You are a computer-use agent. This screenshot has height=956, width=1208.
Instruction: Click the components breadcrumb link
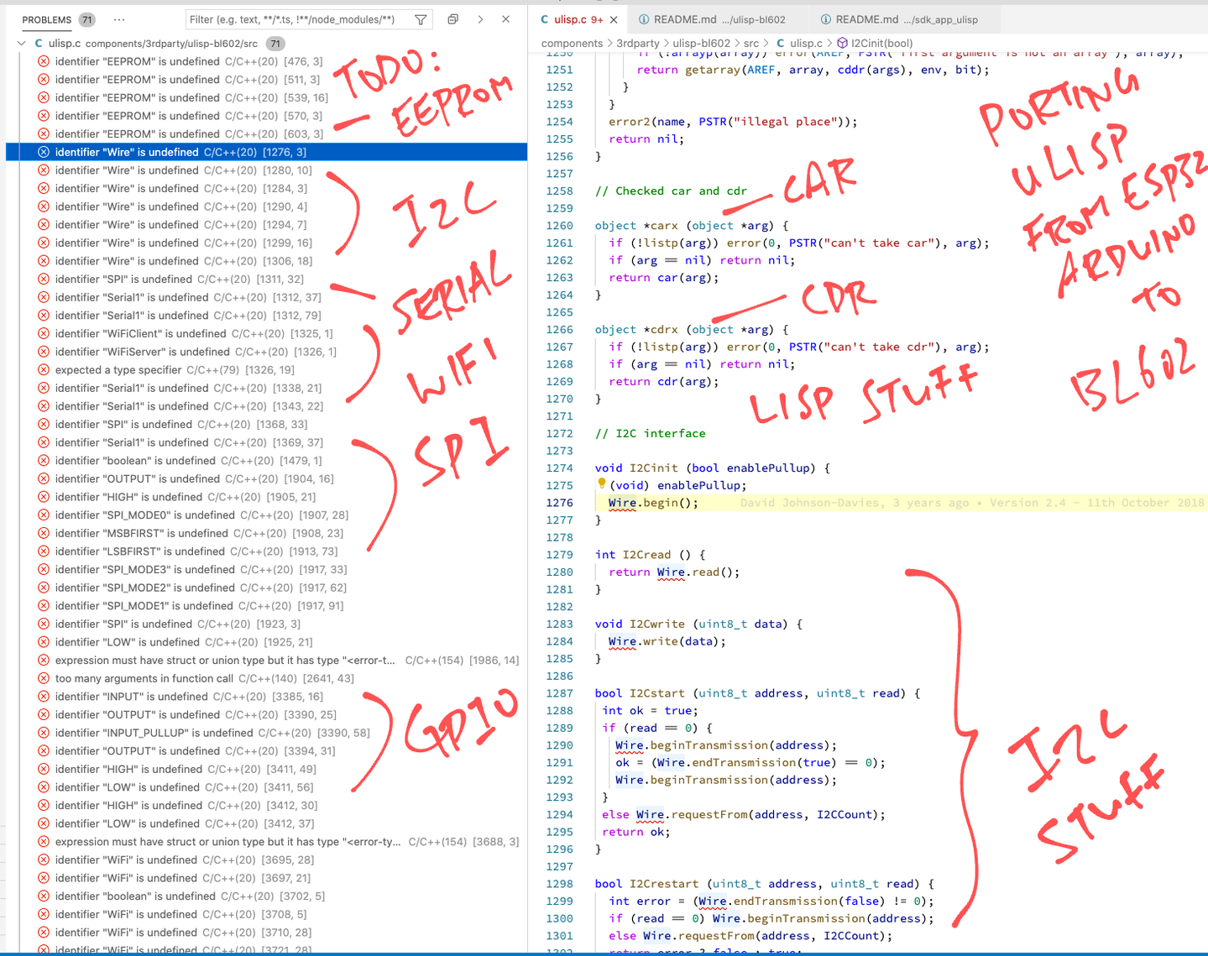pos(572,43)
